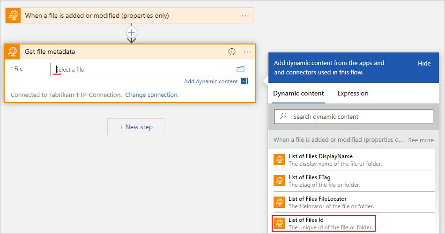This screenshot has width=445, height=234.
Task: Expand the list with See more
Action: click(x=421, y=140)
